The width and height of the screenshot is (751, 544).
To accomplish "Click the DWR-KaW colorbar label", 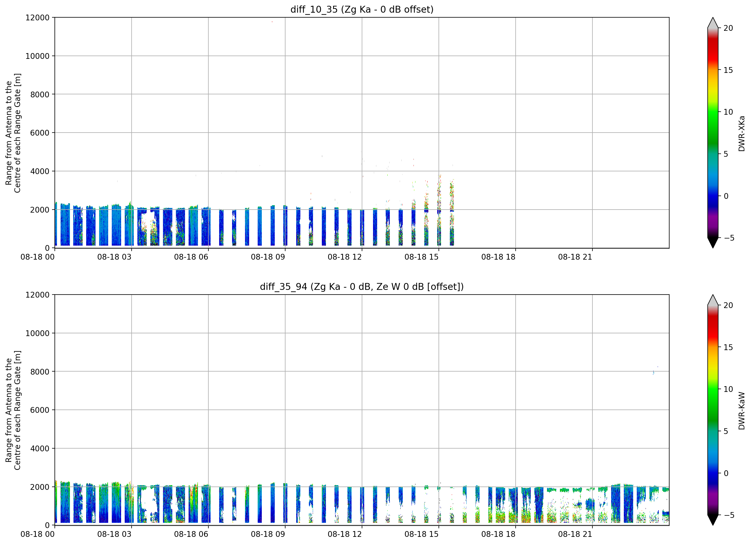I will [742, 411].
